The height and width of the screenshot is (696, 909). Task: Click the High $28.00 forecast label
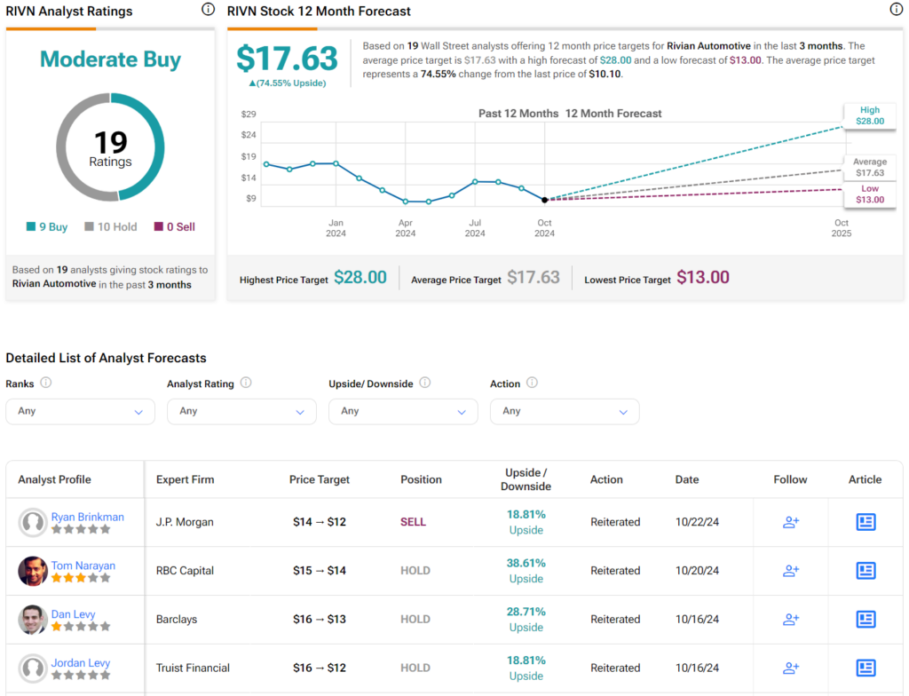coord(869,115)
